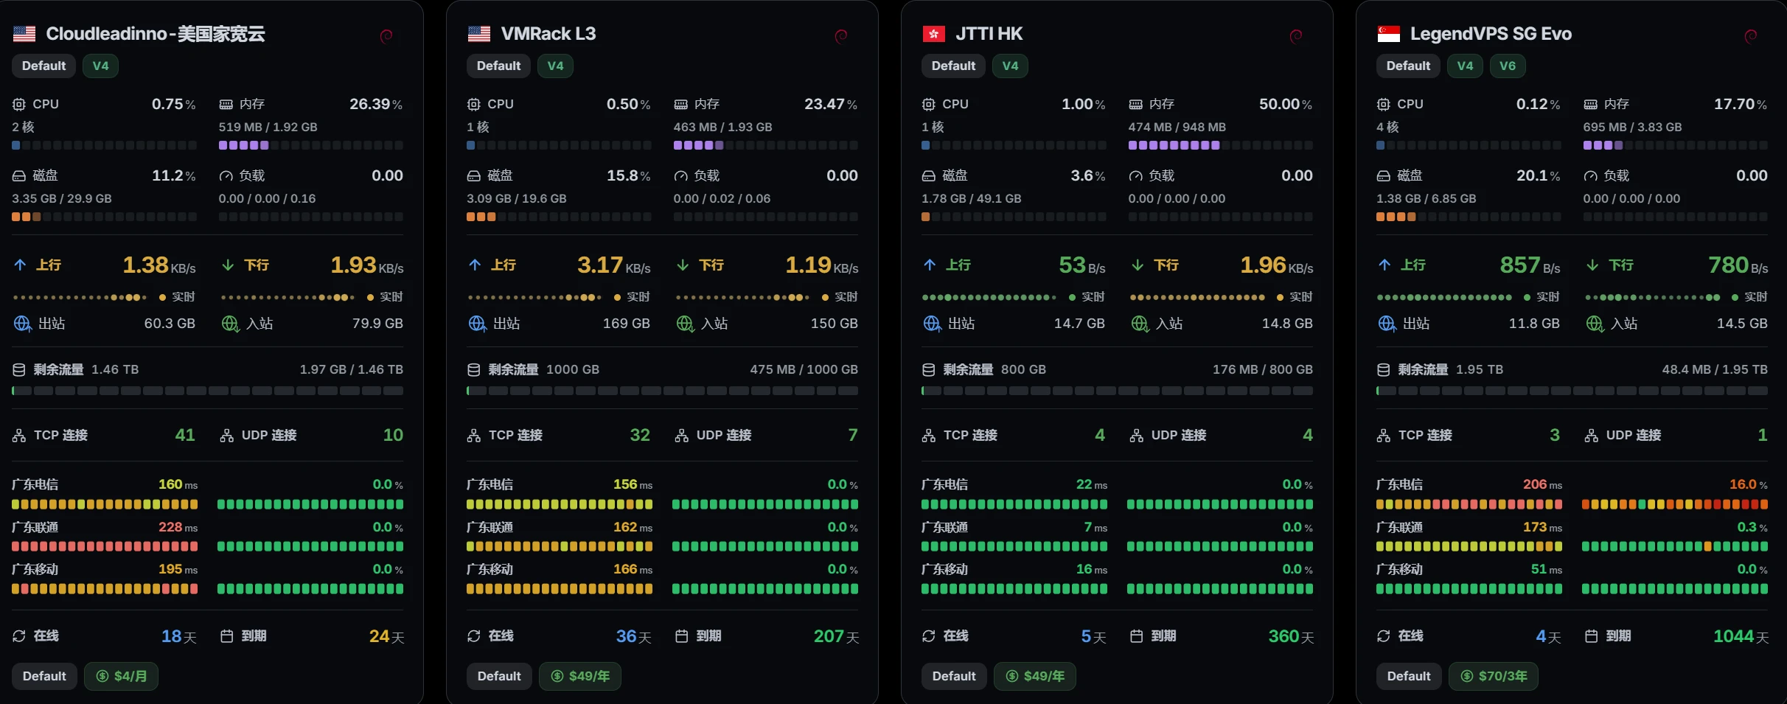Click the TCP connection count 41 on Cloudleadinno
The image size is (1787, 704).
(185, 435)
